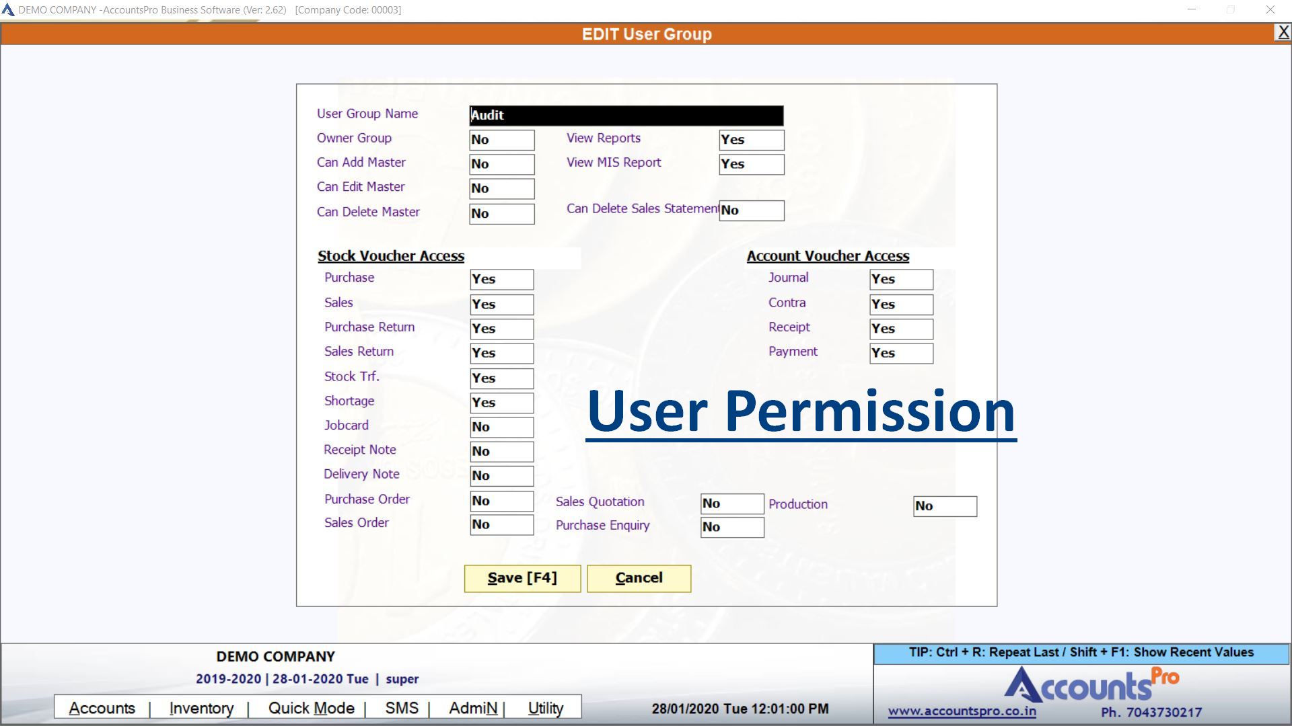1292x726 pixels.
Task: Toggle the Owner Group Yes/No field
Action: 501,140
